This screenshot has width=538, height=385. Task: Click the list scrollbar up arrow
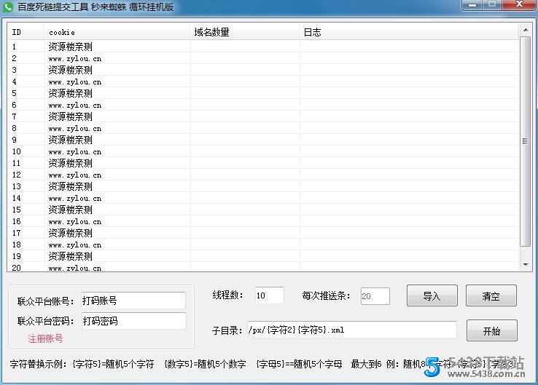point(526,30)
